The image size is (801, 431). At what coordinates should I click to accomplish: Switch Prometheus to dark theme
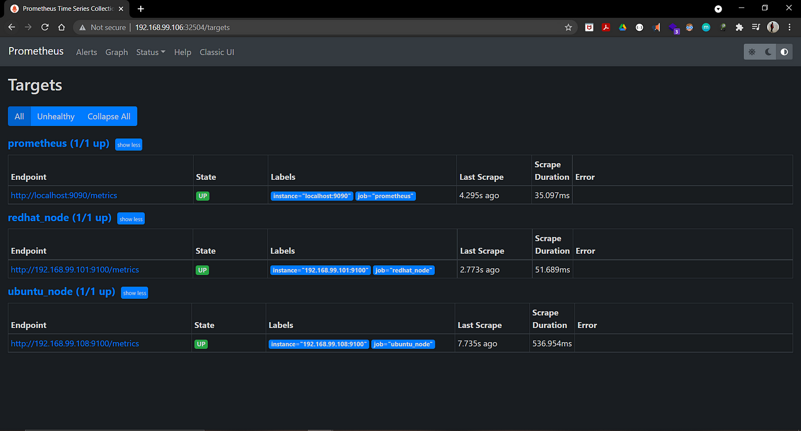tap(768, 52)
